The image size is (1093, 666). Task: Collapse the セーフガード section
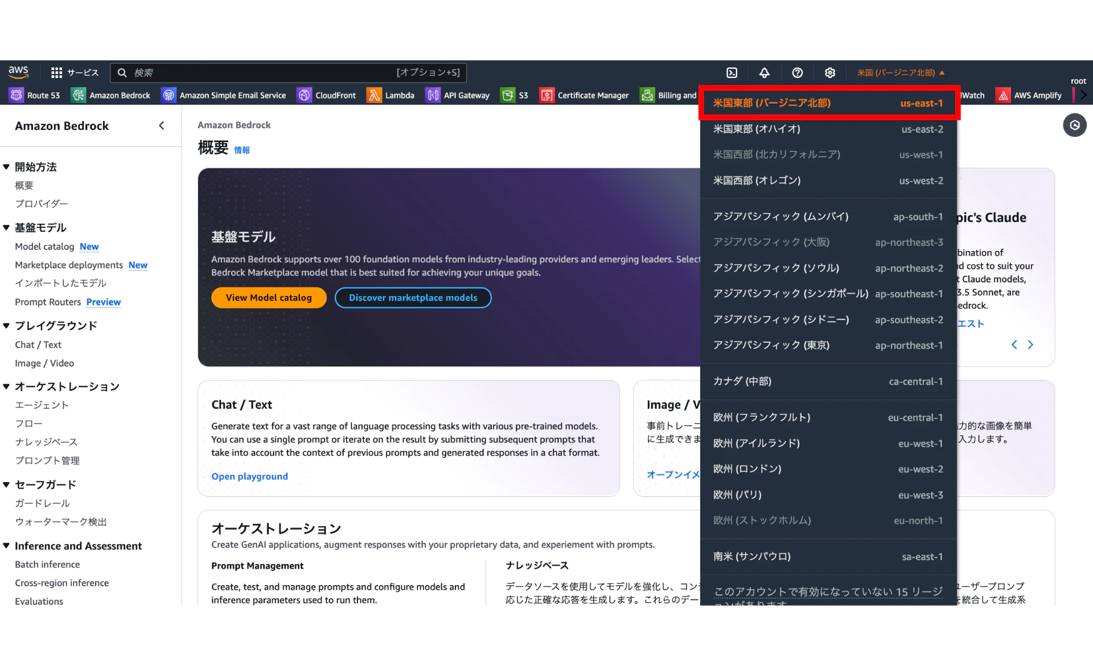pos(6,484)
